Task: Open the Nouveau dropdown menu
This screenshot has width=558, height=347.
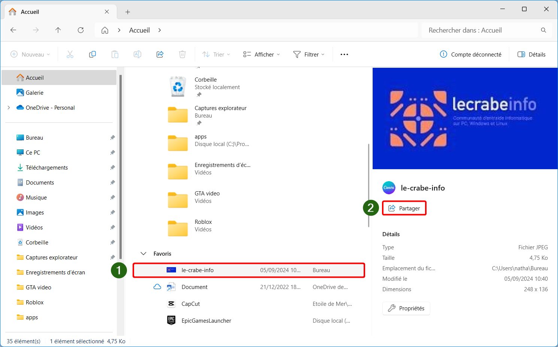Action: point(30,54)
